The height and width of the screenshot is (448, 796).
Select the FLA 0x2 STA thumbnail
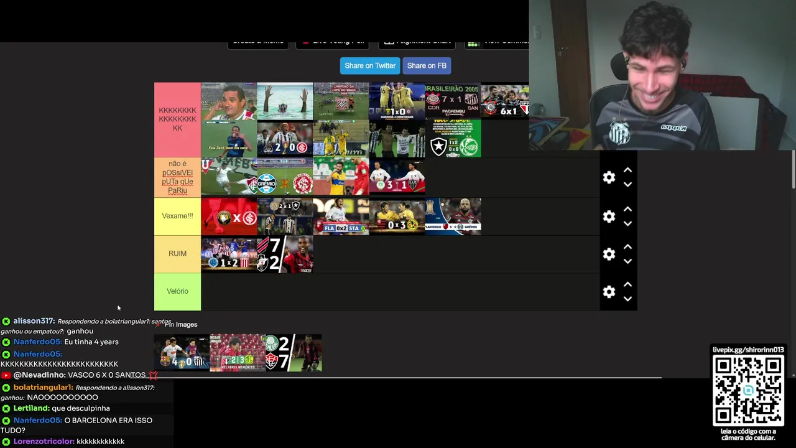(341, 217)
